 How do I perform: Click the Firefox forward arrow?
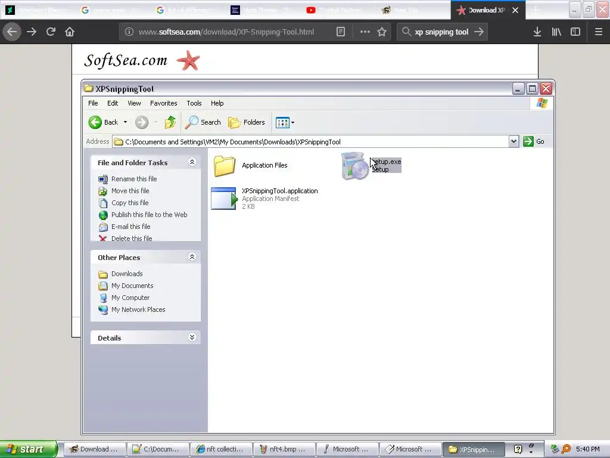pos(32,32)
